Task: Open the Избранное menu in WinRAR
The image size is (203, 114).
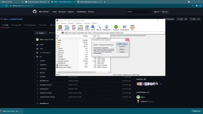Action: pos(79,23)
